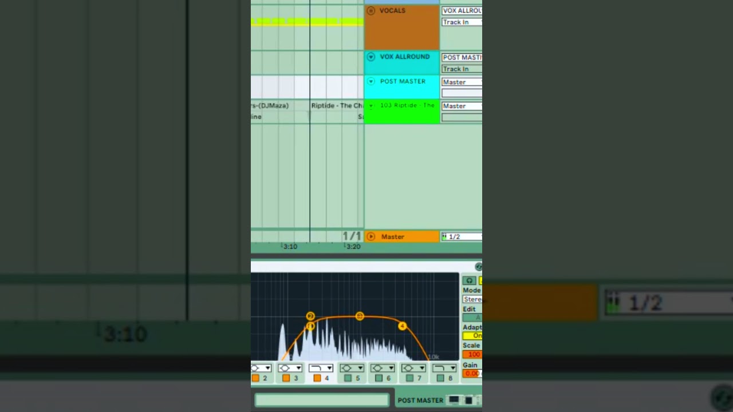This screenshot has width=733, height=412.
Task: Click the POST MASTER lane white clip area
Action: 307,87
